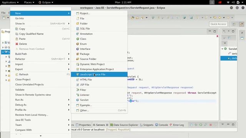This screenshot has height=138, width=246.
Task: Open the Places menu in top bar
Action: [29, 2]
